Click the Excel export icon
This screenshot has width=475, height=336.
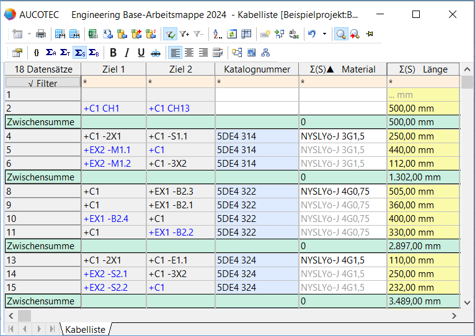click(92, 34)
